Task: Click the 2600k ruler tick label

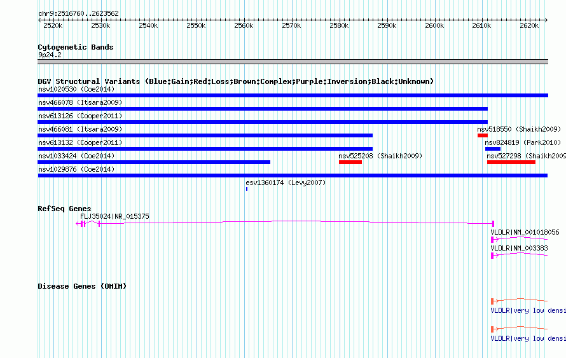Action: pos(434,25)
